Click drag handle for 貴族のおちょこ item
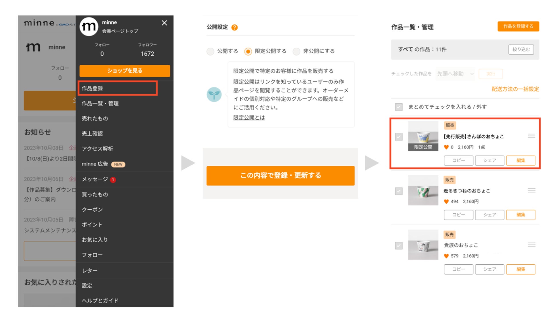The width and height of the screenshot is (559, 322). click(531, 245)
